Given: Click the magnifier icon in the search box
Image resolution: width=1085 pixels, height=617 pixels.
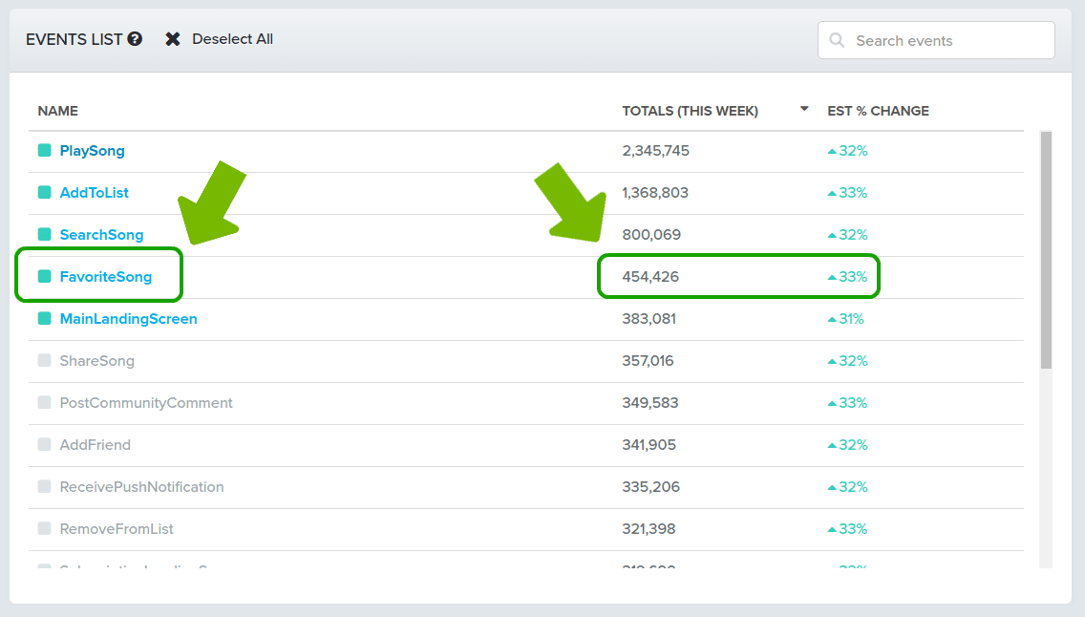Looking at the screenshot, I should pyautogui.click(x=838, y=40).
